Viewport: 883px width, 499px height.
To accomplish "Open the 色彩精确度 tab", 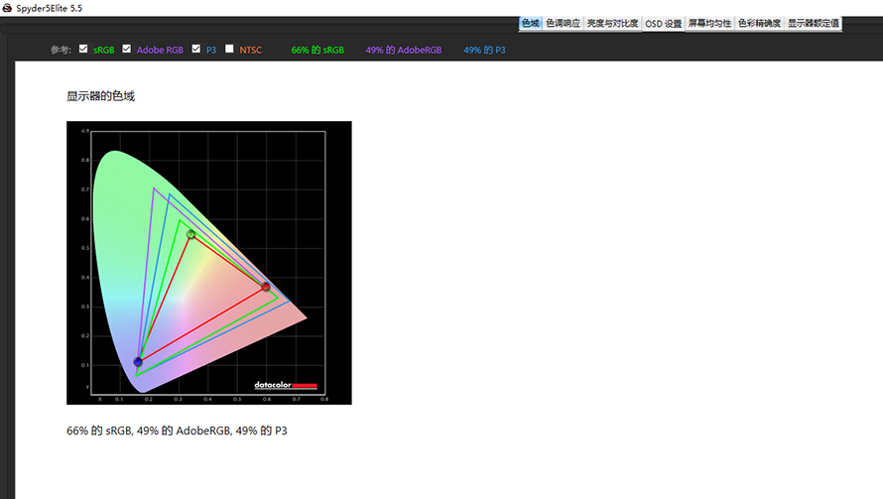I will coord(759,23).
